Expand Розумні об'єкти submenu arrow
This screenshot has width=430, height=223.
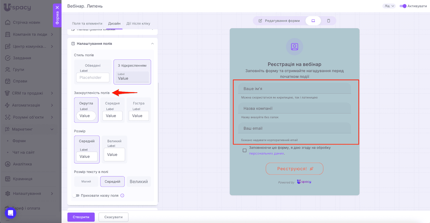(52, 117)
